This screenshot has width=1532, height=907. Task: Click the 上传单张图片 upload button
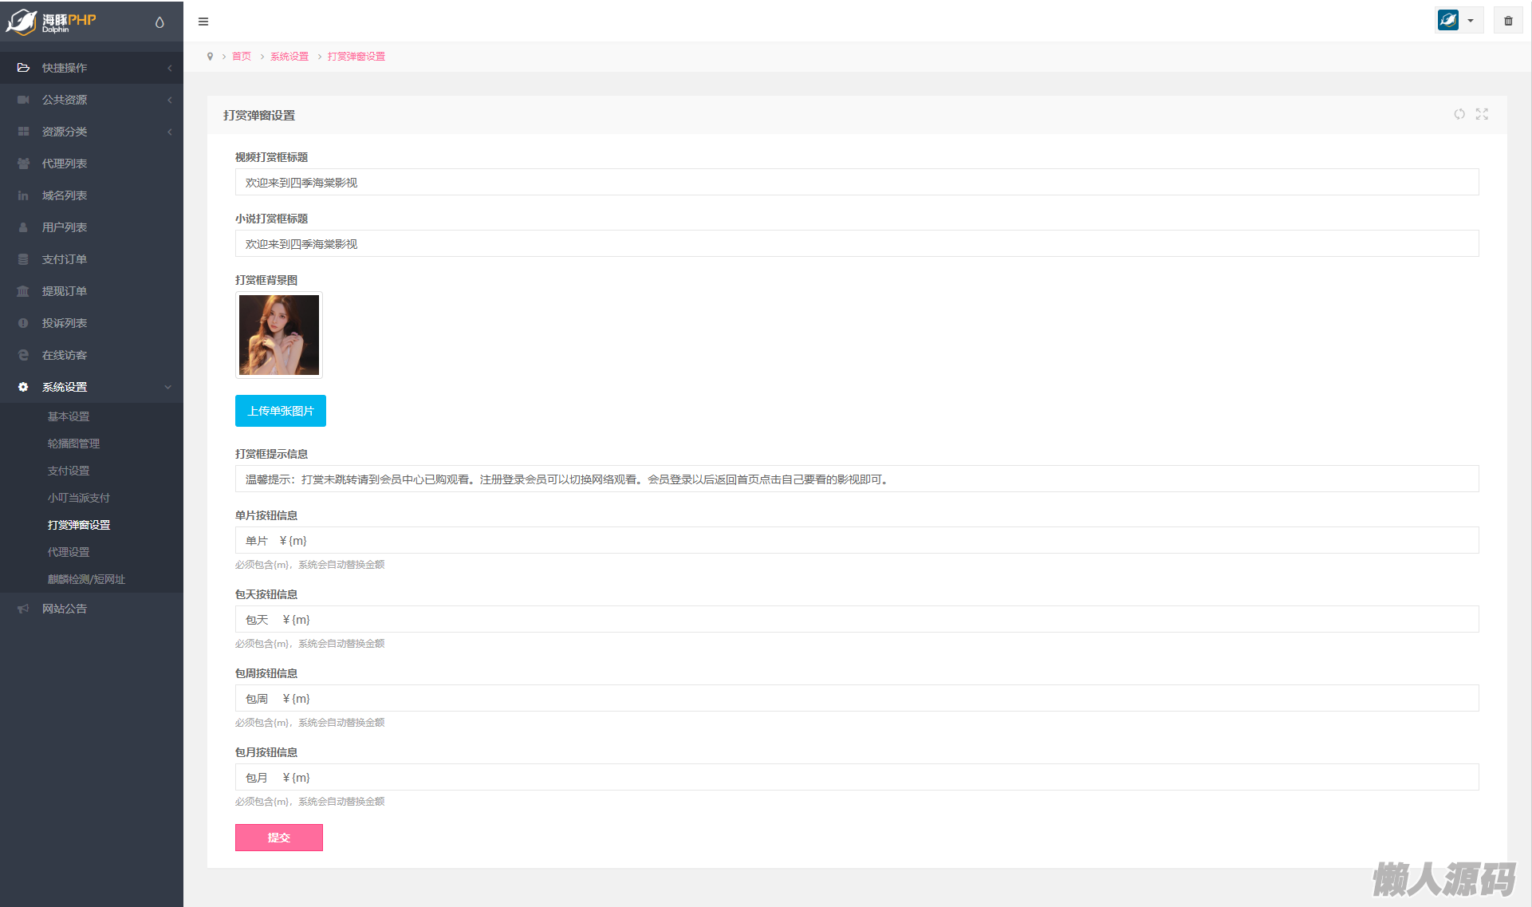tap(281, 411)
